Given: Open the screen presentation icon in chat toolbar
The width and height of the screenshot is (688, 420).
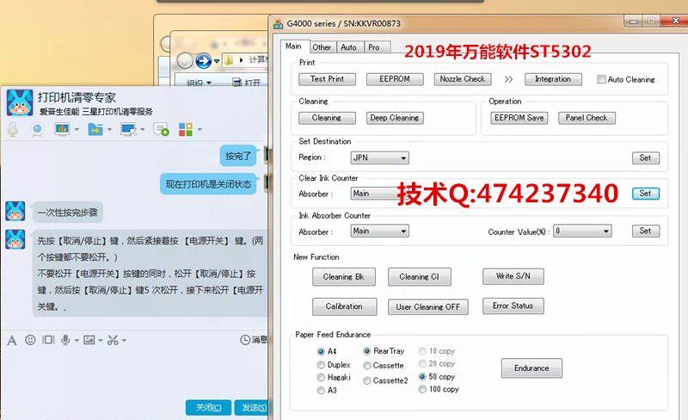Looking at the screenshot, I should pyautogui.click(x=62, y=129).
